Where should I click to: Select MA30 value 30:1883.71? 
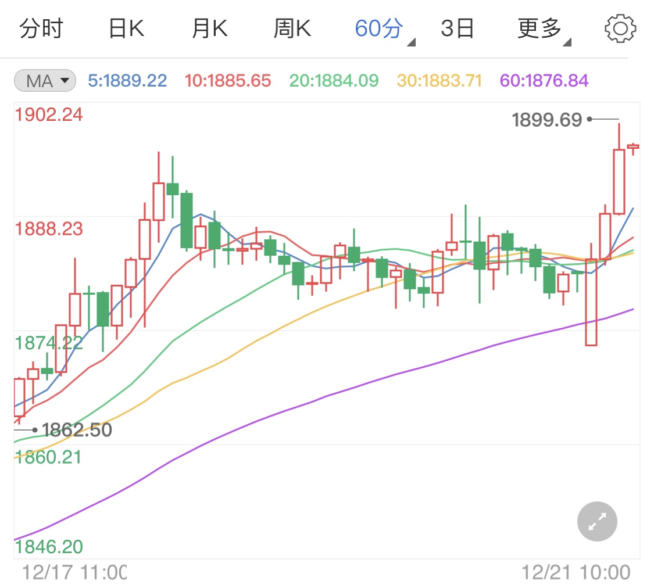(439, 80)
